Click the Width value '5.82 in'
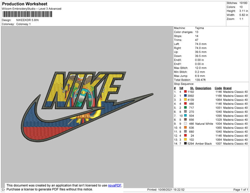The width and height of the screenshot is (250, 193). point(243,15)
